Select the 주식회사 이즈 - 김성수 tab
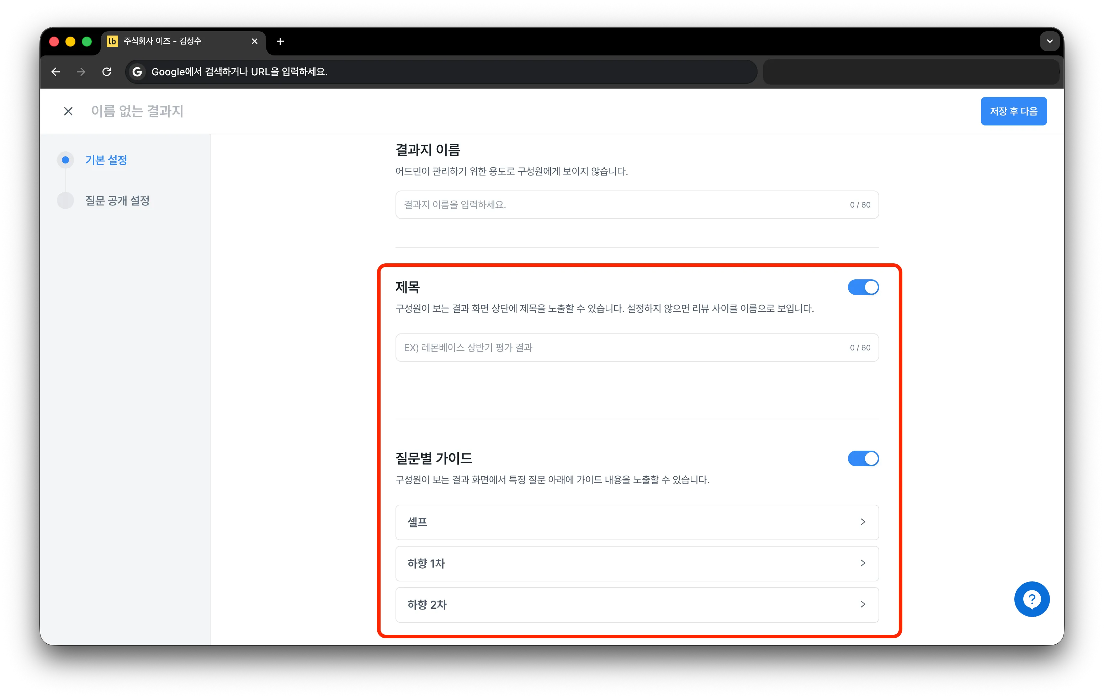Viewport: 1104px width, 698px height. click(184, 41)
